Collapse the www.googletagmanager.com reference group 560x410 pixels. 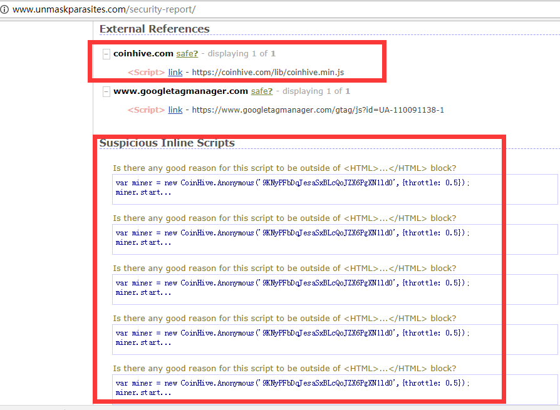[106, 92]
